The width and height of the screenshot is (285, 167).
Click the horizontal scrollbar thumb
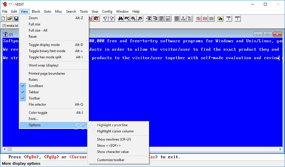pos(10,149)
